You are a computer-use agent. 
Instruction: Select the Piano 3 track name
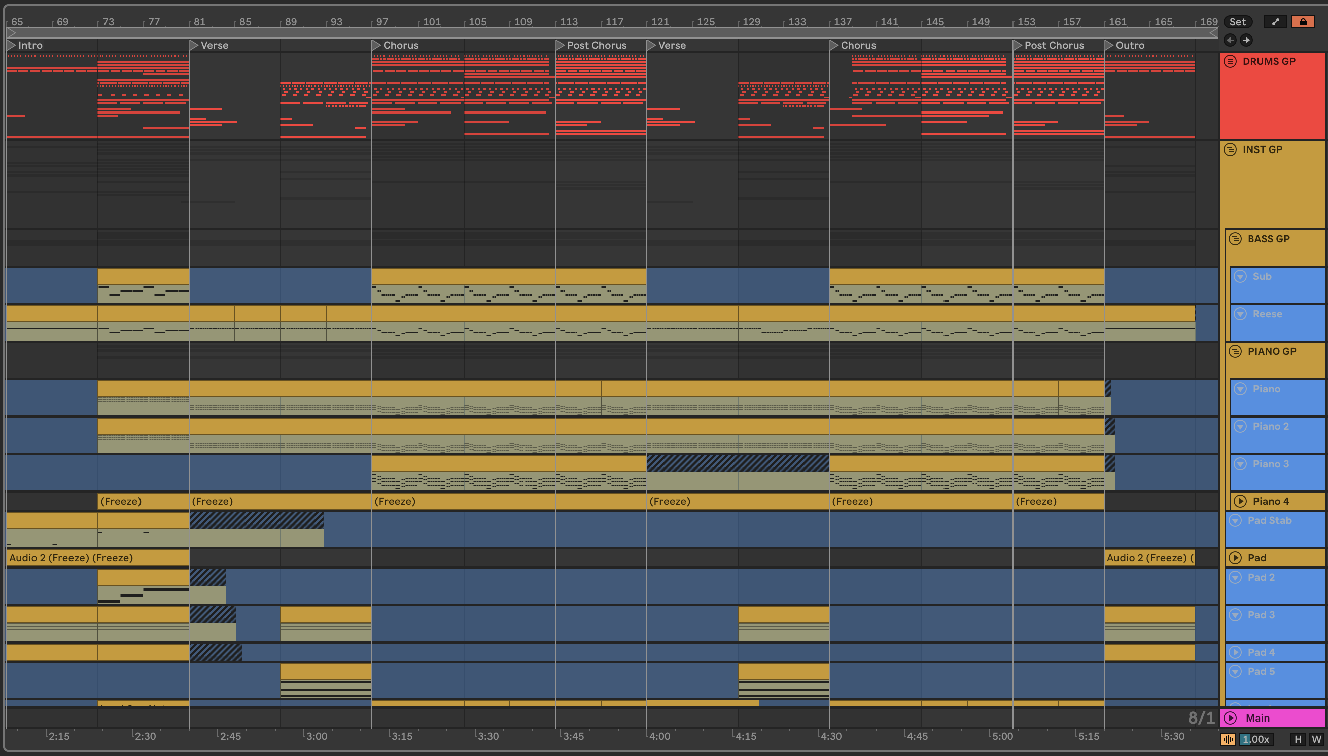tap(1270, 464)
